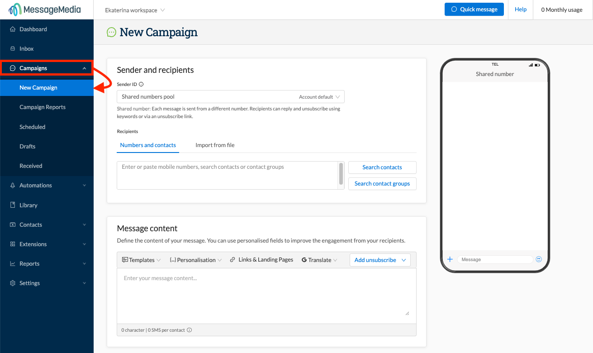Expand the Contacts menu chevron
Screen dimensions: 593x353
(x=85, y=225)
